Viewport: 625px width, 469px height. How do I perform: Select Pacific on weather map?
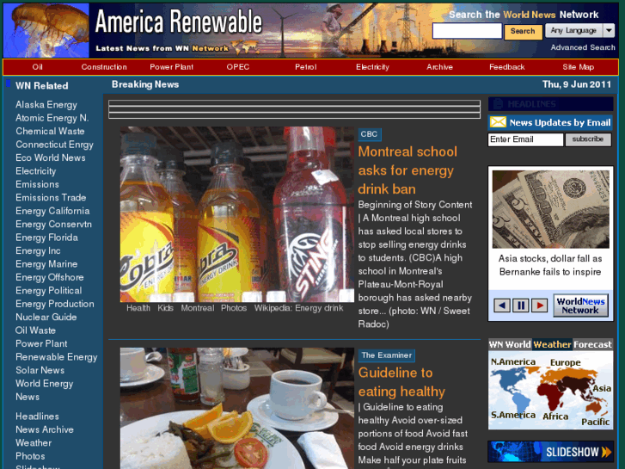tap(596, 422)
